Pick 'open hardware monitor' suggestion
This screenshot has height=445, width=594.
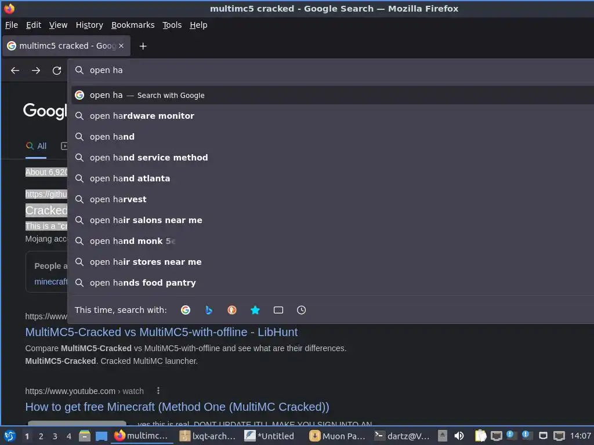pos(332,116)
